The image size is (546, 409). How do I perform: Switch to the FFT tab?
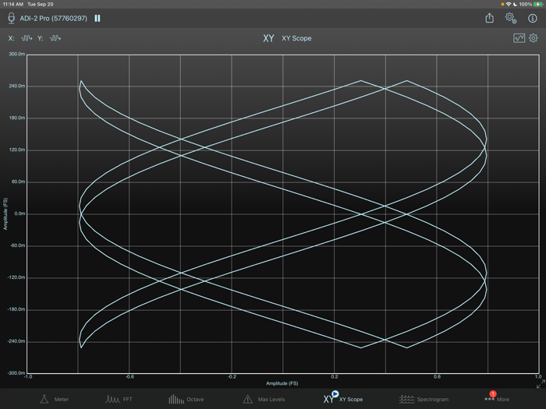tap(119, 399)
